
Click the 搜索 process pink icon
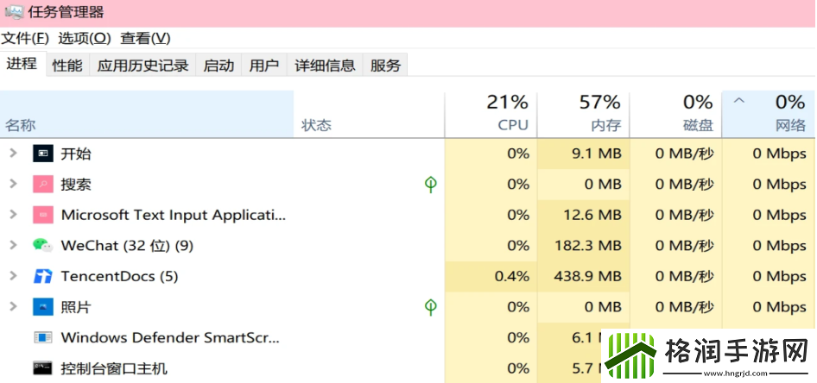tap(42, 185)
